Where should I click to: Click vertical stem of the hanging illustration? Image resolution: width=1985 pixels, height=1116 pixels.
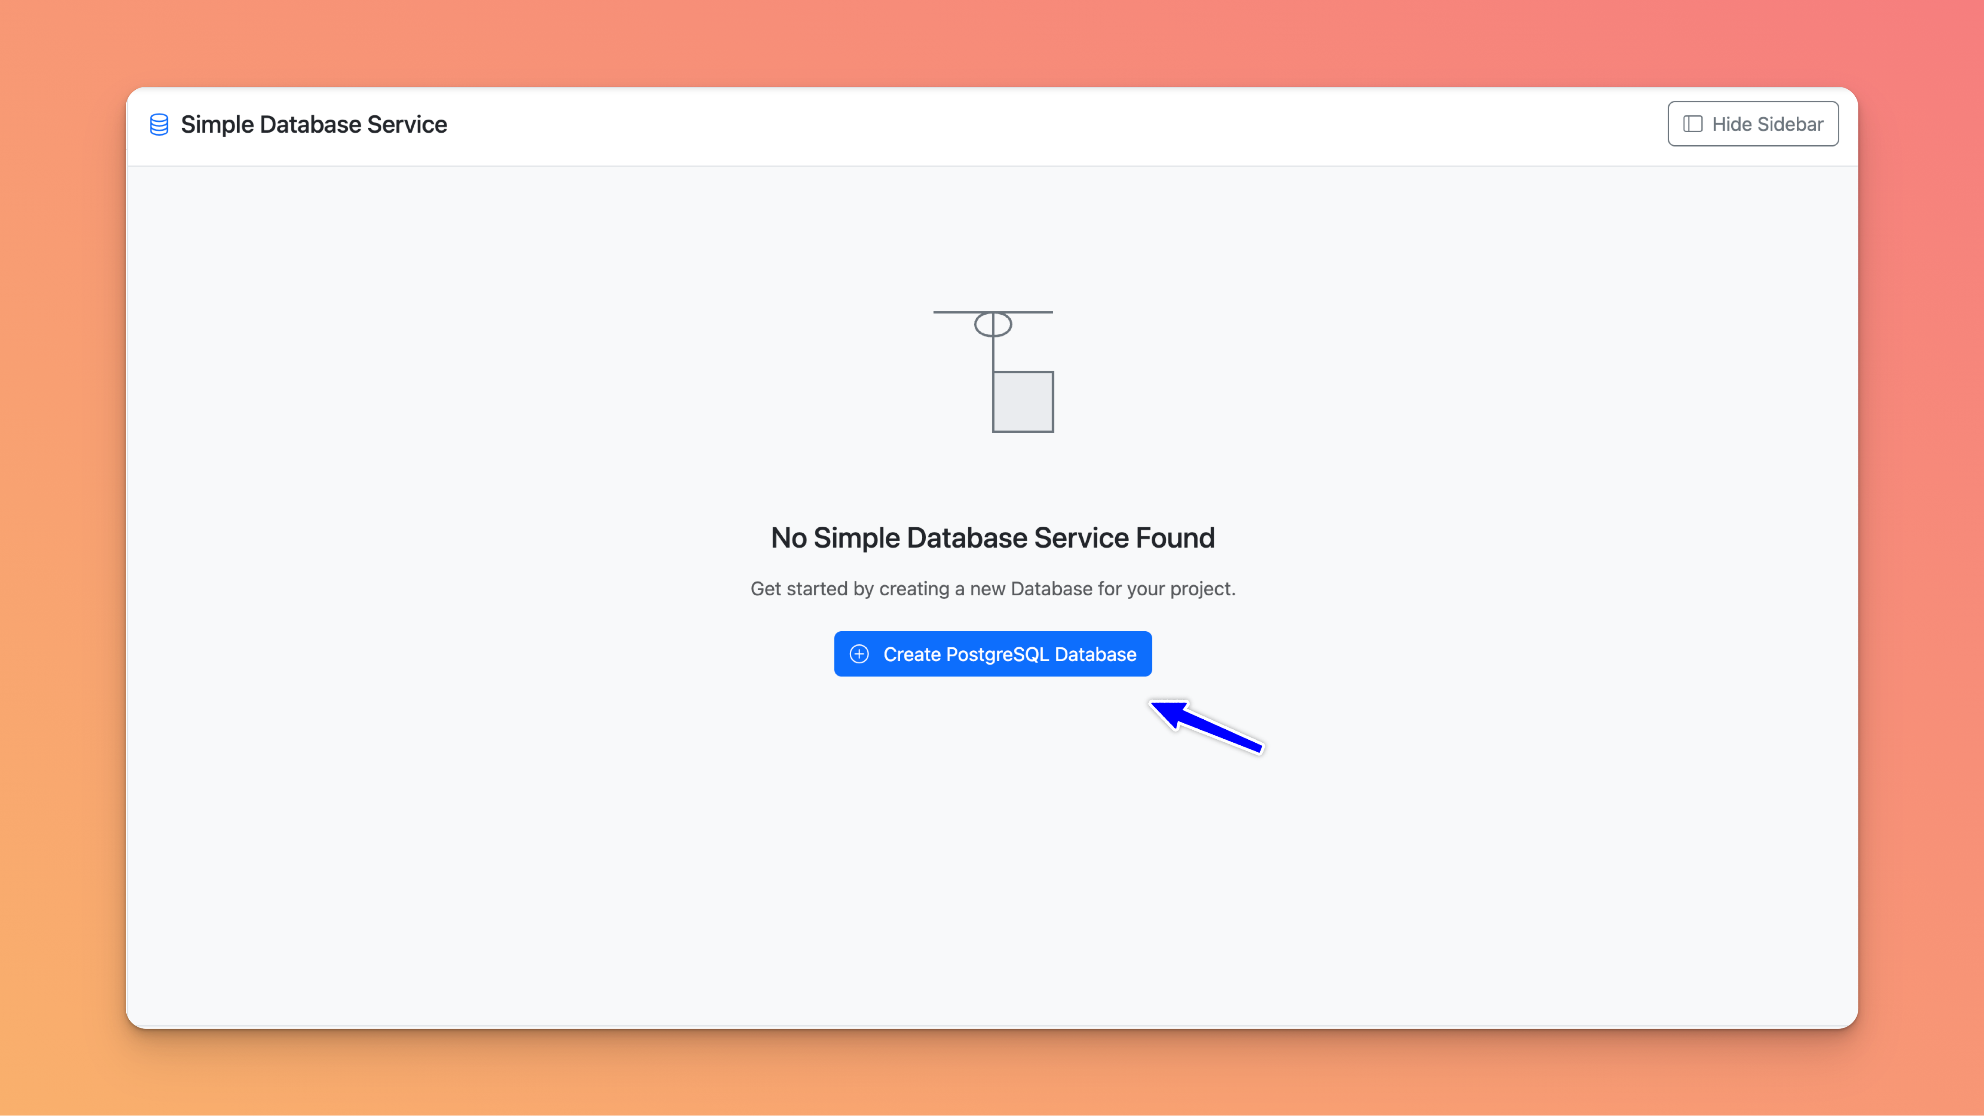(993, 354)
